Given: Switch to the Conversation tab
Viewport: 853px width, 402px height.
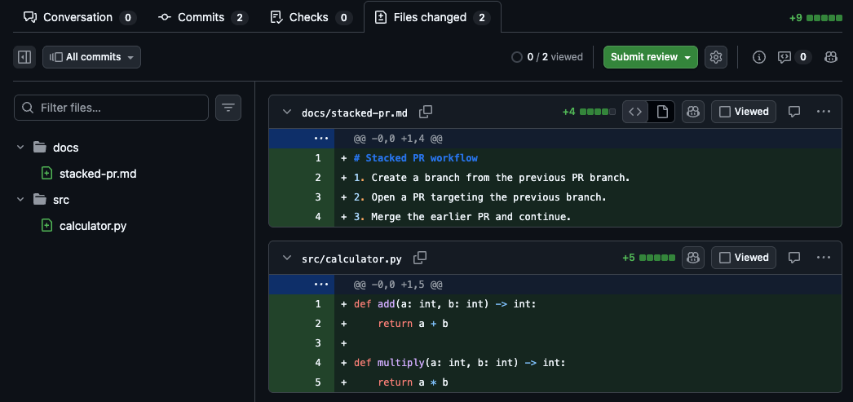Looking at the screenshot, I should [x=80, y=17].
